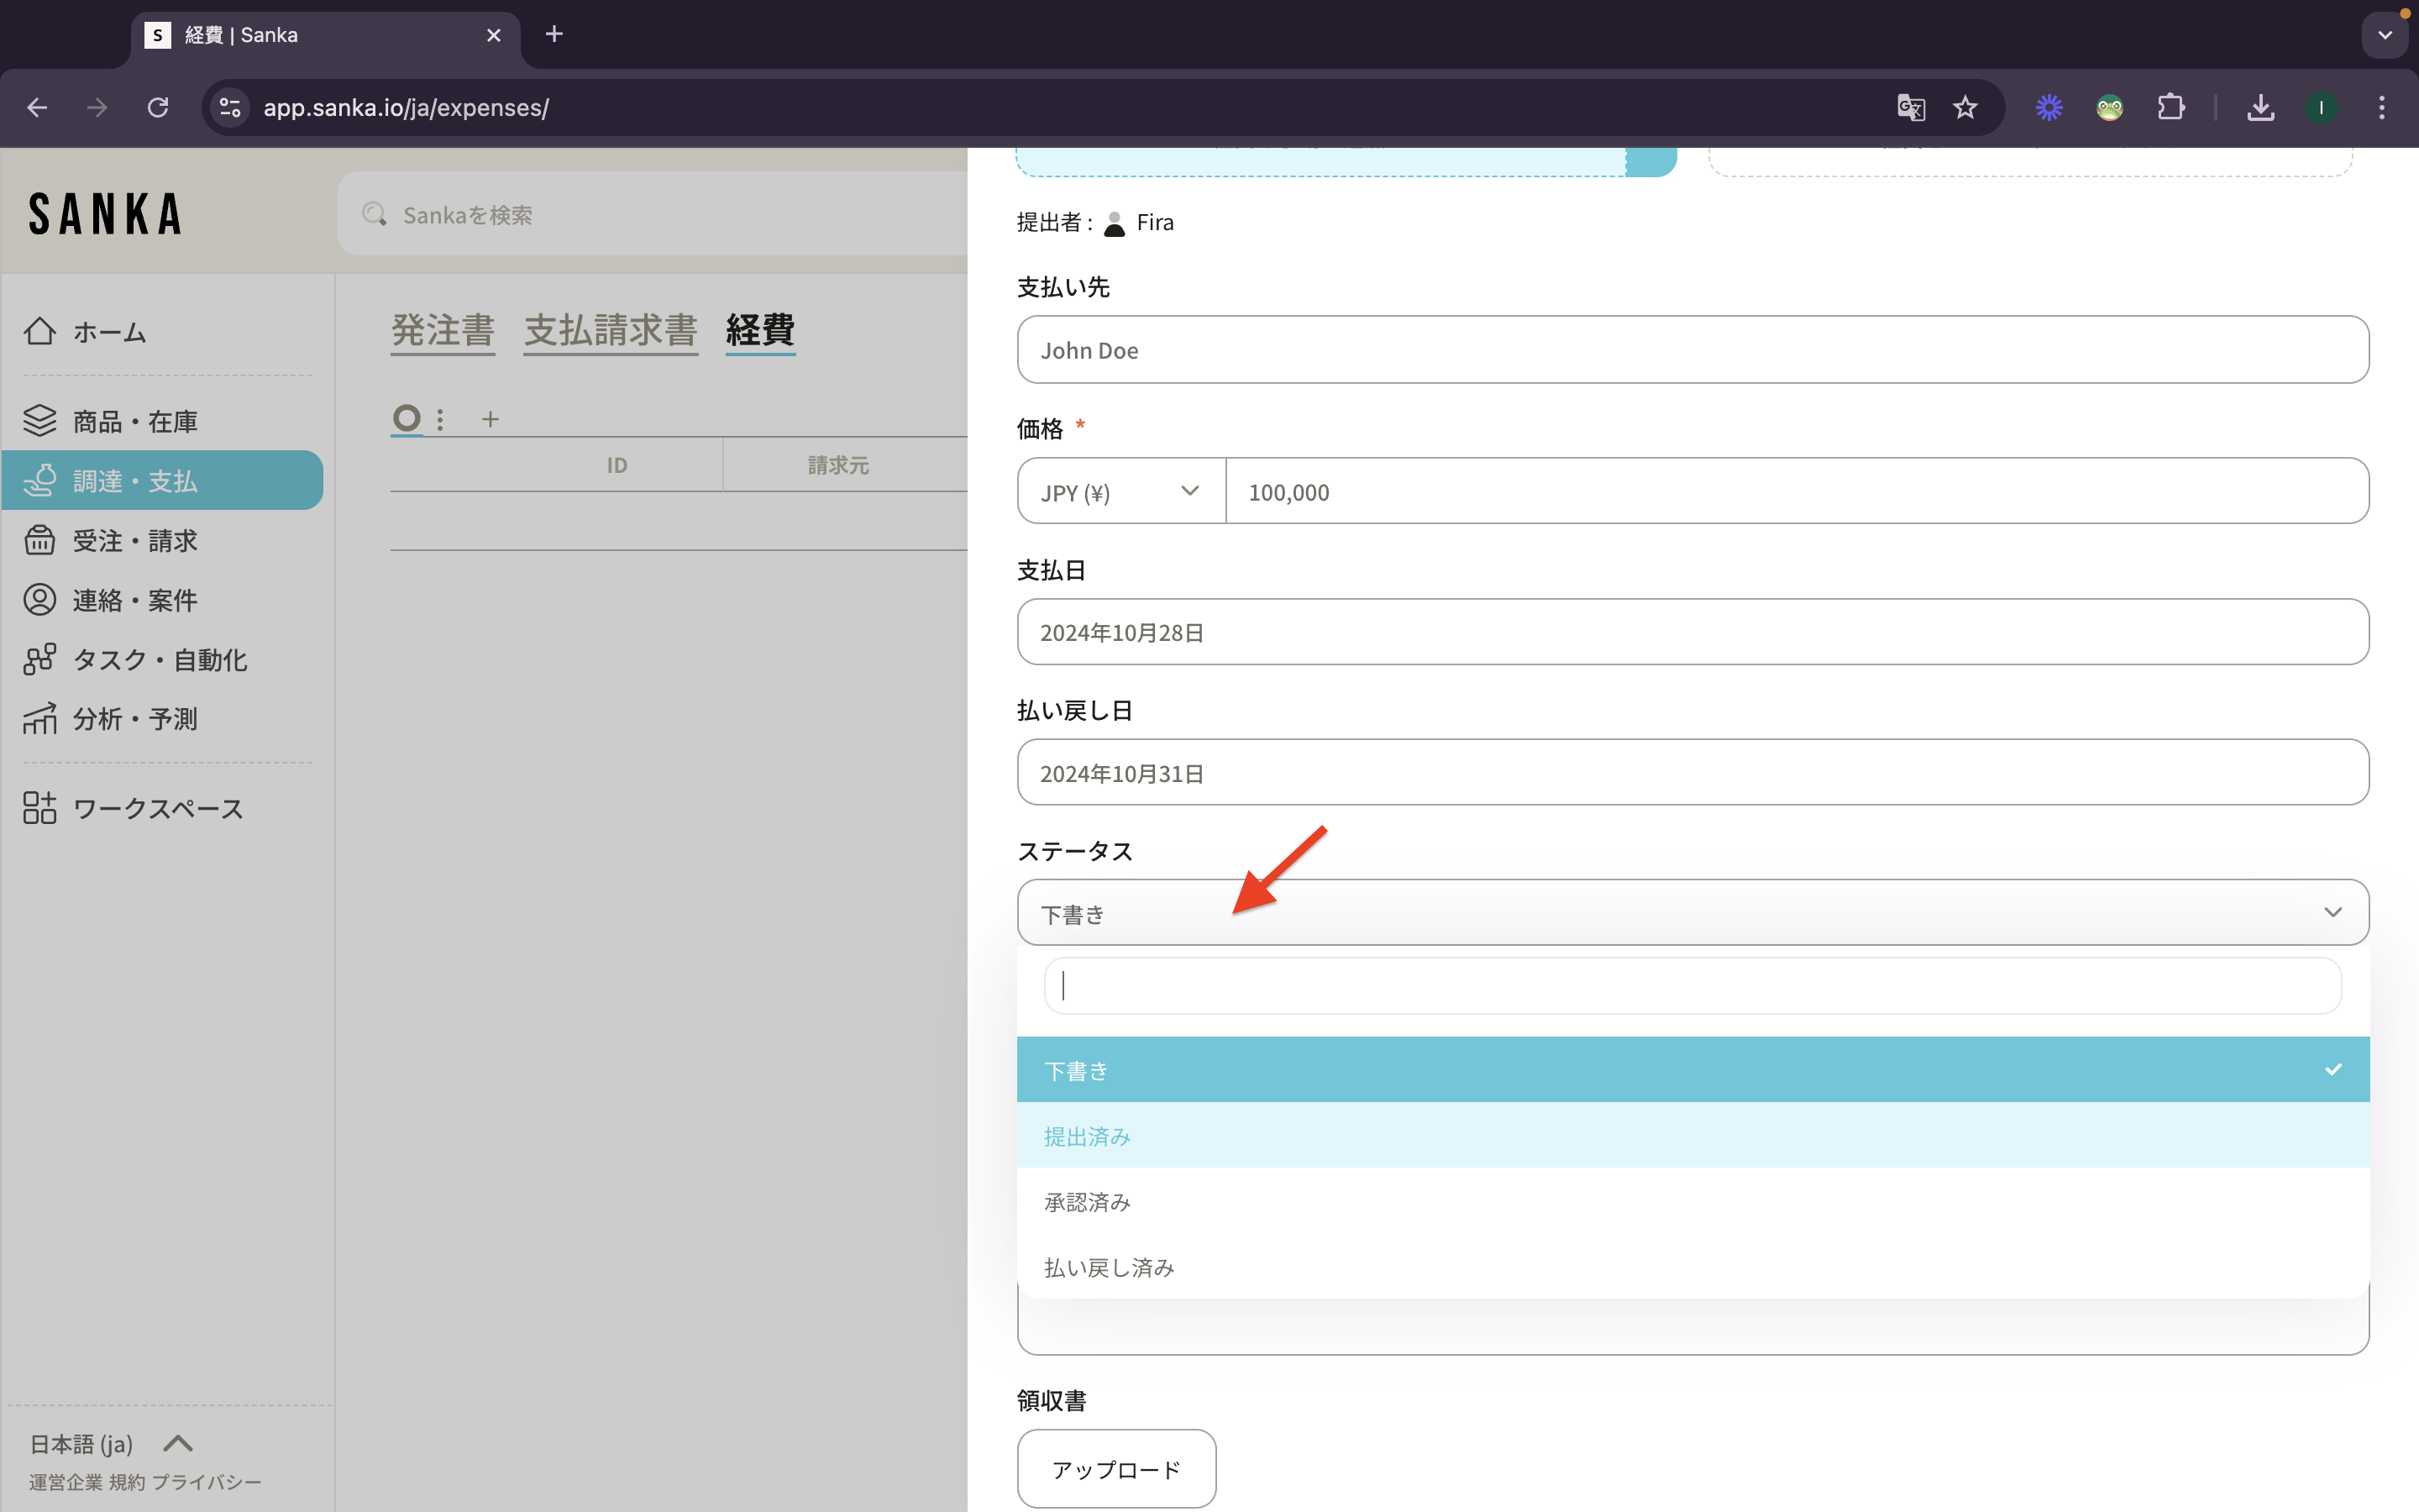Open 連絡・案件 person icon
This screenshot has width=2419, height=1512.
[40, 600]
